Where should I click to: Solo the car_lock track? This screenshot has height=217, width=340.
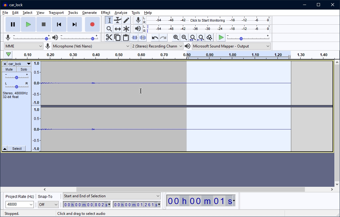[x=24, y=69]
